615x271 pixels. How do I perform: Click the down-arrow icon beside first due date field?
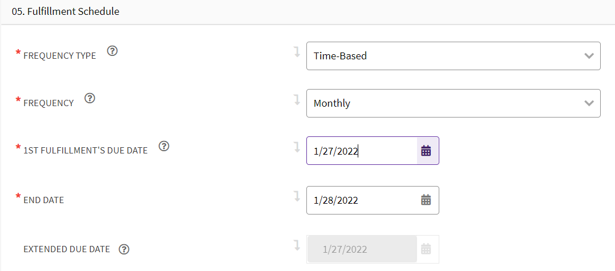[297, 147]
